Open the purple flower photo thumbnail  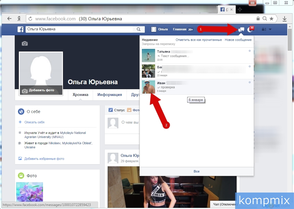(29, 192)
